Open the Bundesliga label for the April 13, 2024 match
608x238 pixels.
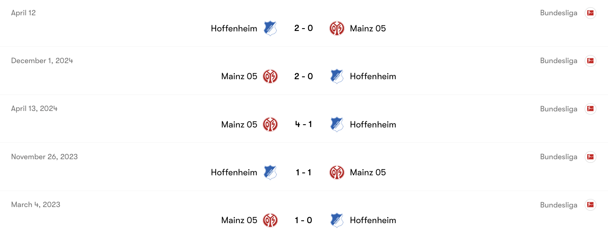[x=559, y=109]
